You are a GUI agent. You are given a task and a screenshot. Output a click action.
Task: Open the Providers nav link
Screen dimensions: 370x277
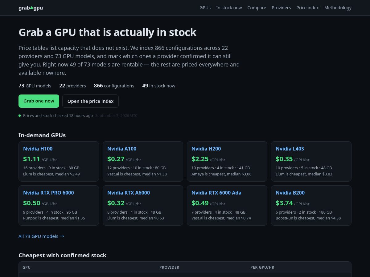tap(281, 8)
